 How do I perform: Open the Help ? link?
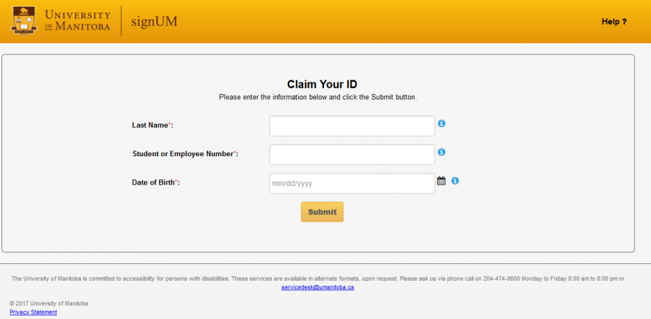[613, 22]
